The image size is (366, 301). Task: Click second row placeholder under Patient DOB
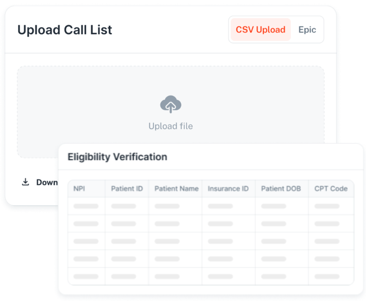click(x=273, y=224)
